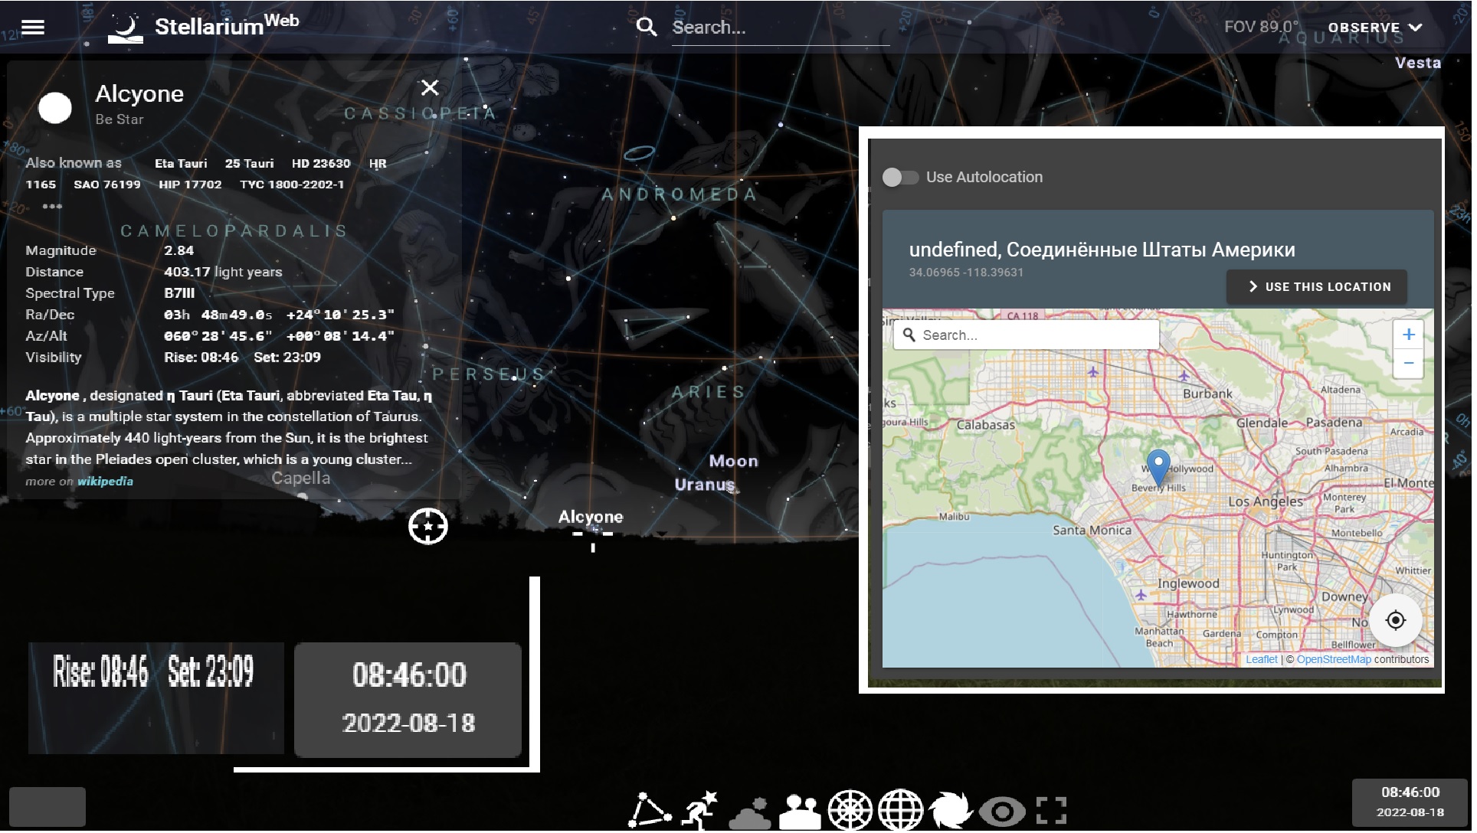Click the center-on-object target icon
1477x833 pixels.
click(x=427, y=527)
